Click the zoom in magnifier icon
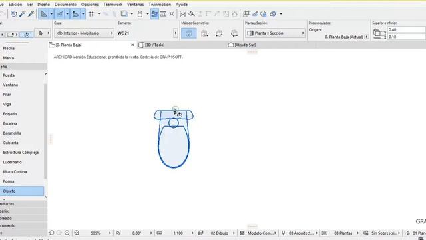 click(x=67, y=233)
